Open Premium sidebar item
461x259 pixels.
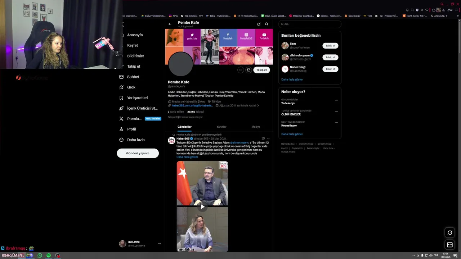[x=140, y=119]
